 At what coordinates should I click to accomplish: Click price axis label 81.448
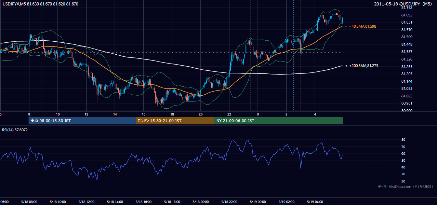point(406,44)
